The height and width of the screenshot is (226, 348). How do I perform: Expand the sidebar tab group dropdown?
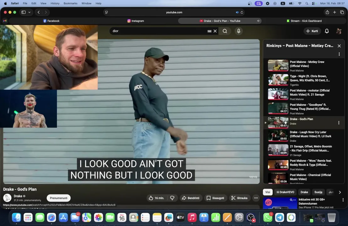coord(29,13)
